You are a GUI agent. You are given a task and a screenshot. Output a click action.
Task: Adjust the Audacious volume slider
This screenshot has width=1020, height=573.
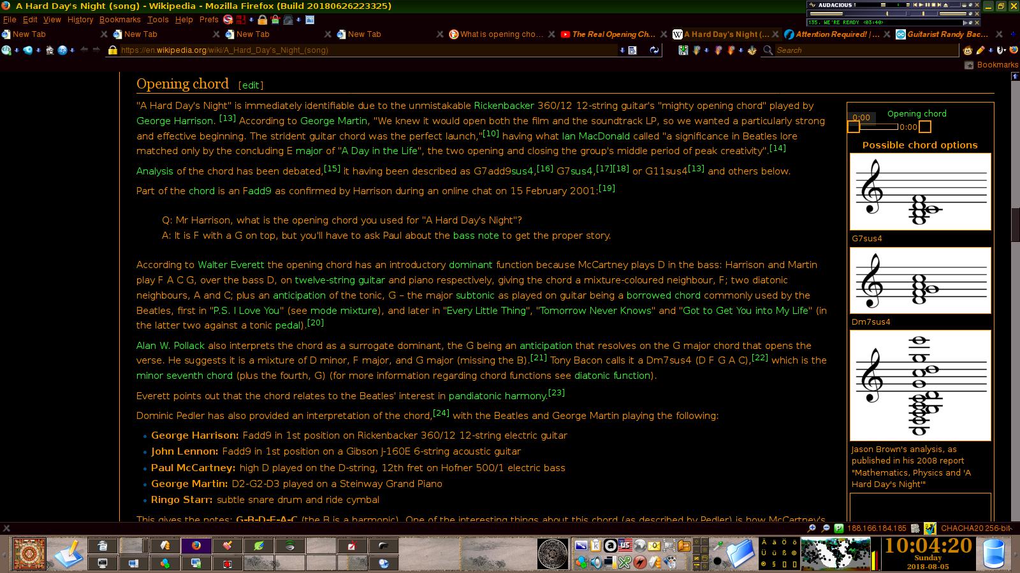pyautogui.click(x=876, y=13)
